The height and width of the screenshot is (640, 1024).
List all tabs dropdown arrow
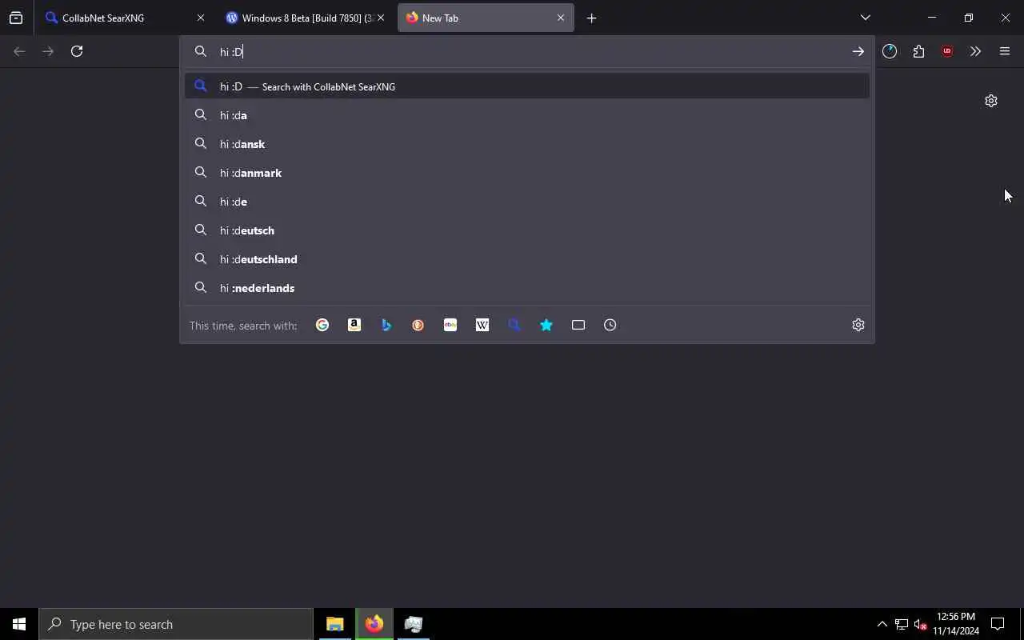point(865,18)
